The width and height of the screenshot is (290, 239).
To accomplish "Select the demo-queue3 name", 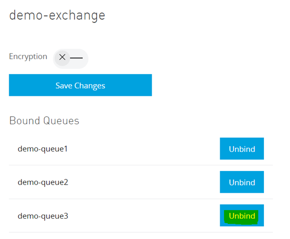I will [x=43, y=216].
